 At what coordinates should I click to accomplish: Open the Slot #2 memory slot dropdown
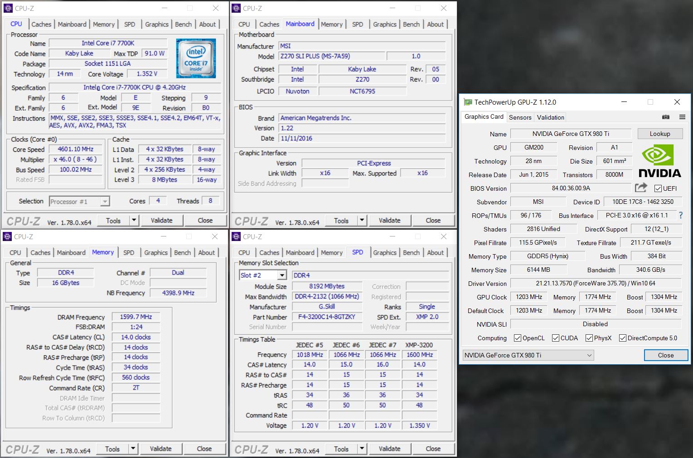tap(263, 275)
